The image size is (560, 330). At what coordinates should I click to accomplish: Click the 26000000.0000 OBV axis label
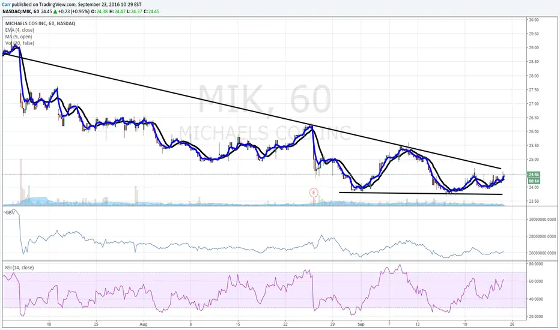click(542, 253)
